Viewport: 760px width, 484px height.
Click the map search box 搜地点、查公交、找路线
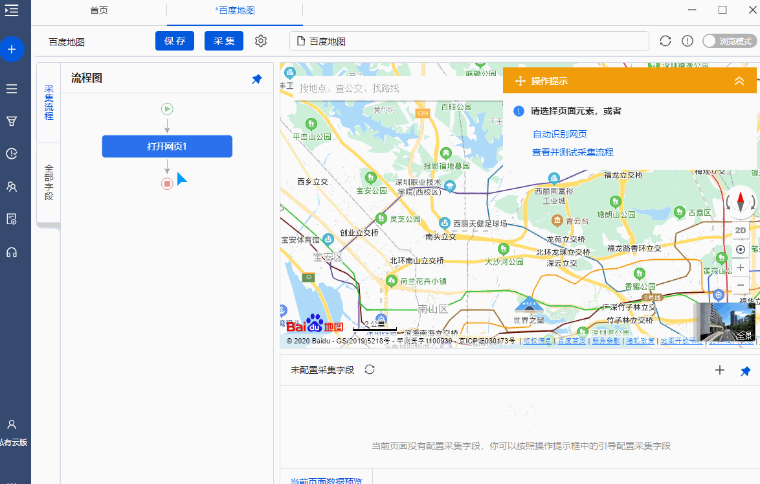(399, 88)
